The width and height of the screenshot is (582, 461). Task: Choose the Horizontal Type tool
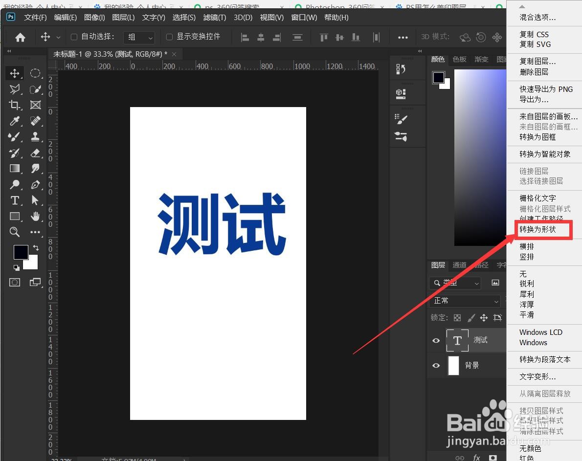(x=14, y=200)
